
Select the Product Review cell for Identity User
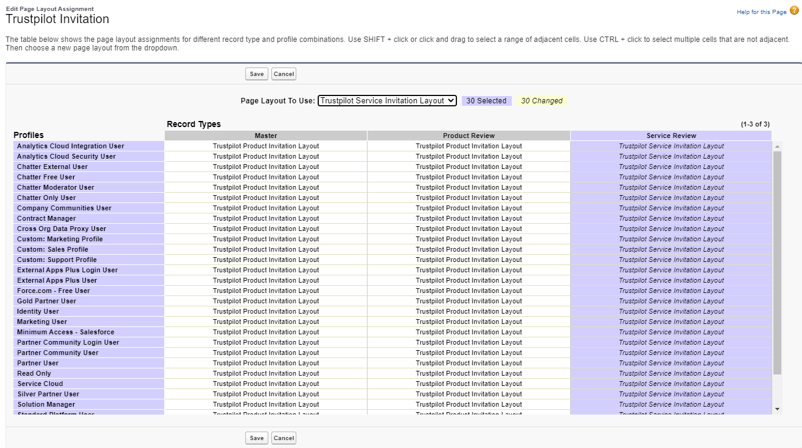click(469, 311)
